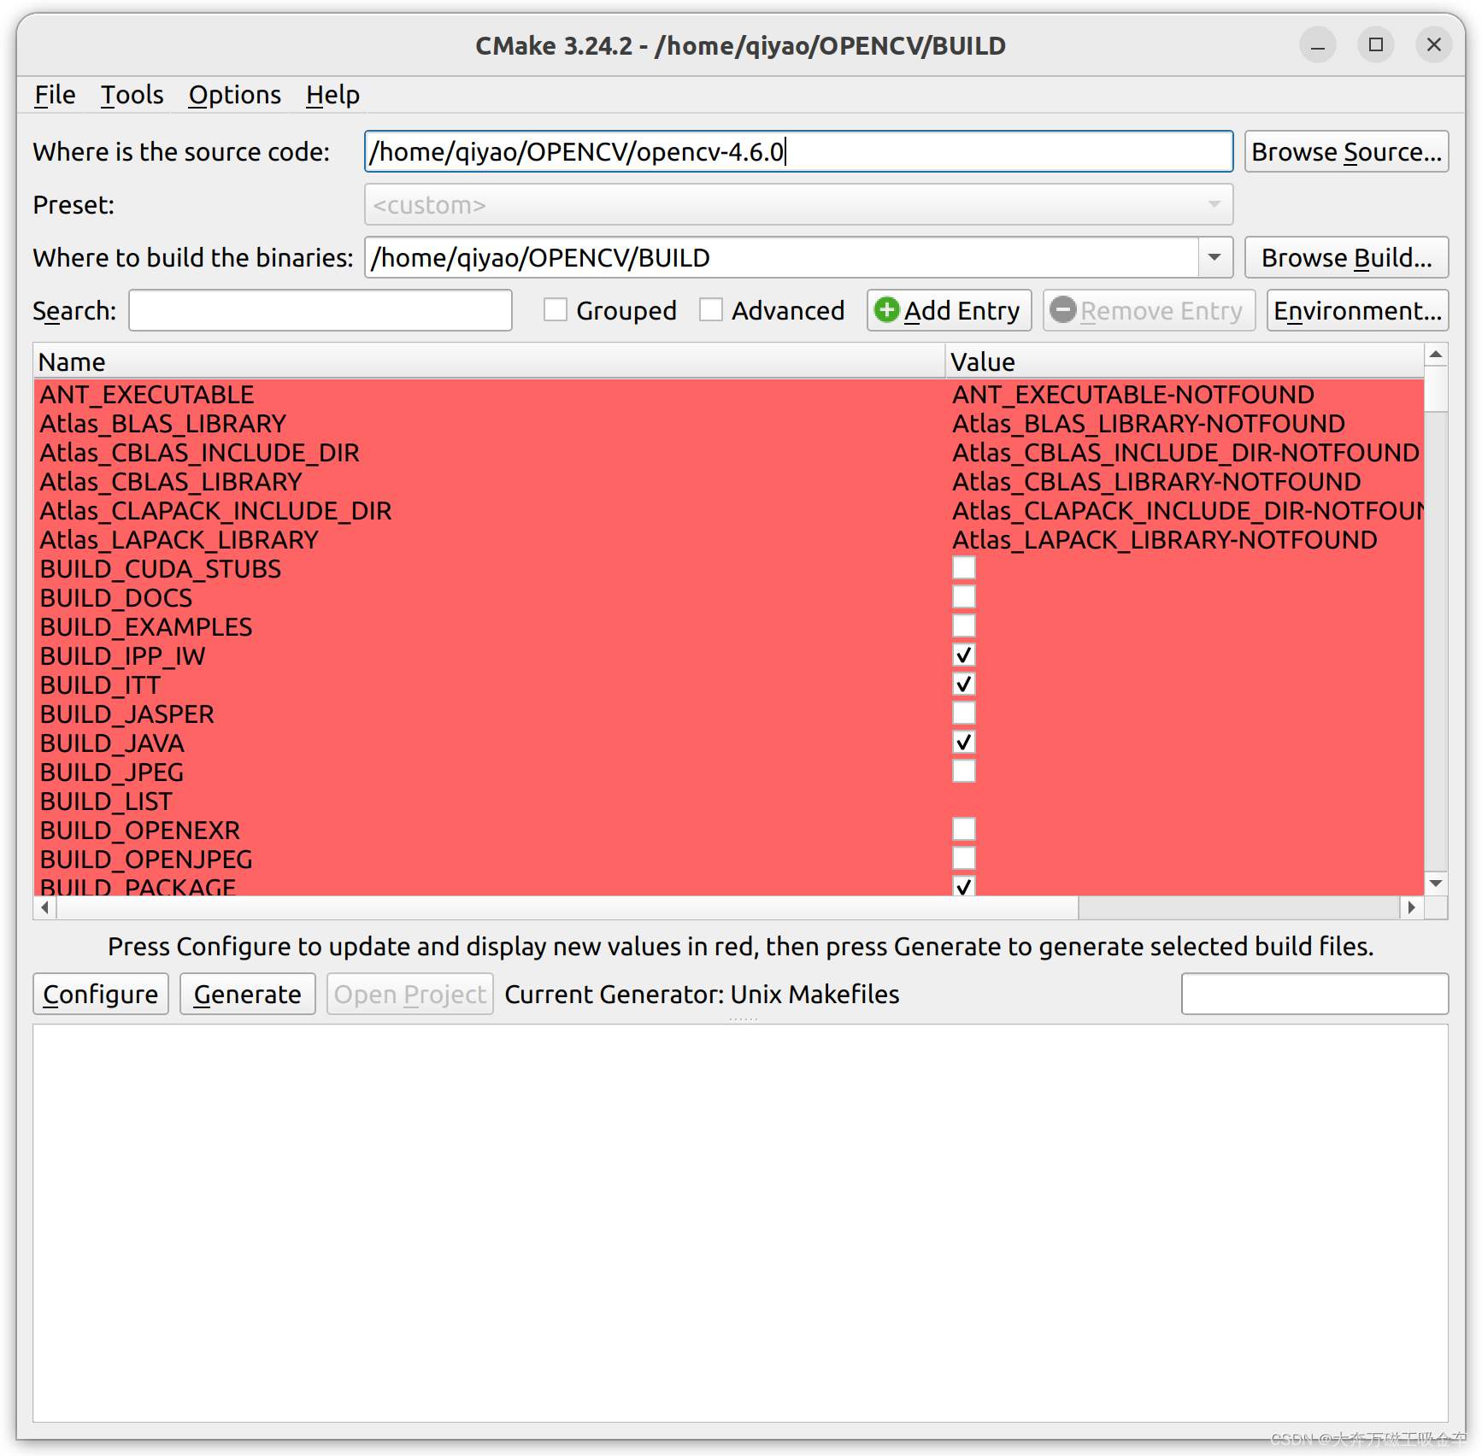Uncheck BUILD_ITT checkbox
The height and width of the screenshot is (1456, 1482).
pos(964,684)
